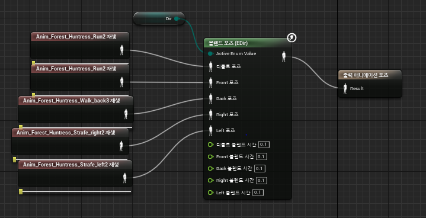Click the 디폴트 블렌드 시간 float pin
This screenshot has width=426, height=218.
click(x=210, y=145)
